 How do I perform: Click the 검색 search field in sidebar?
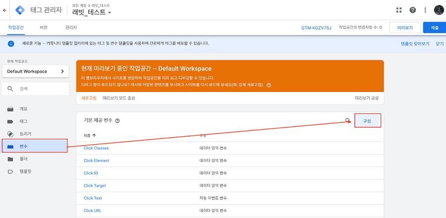(35, 89)
